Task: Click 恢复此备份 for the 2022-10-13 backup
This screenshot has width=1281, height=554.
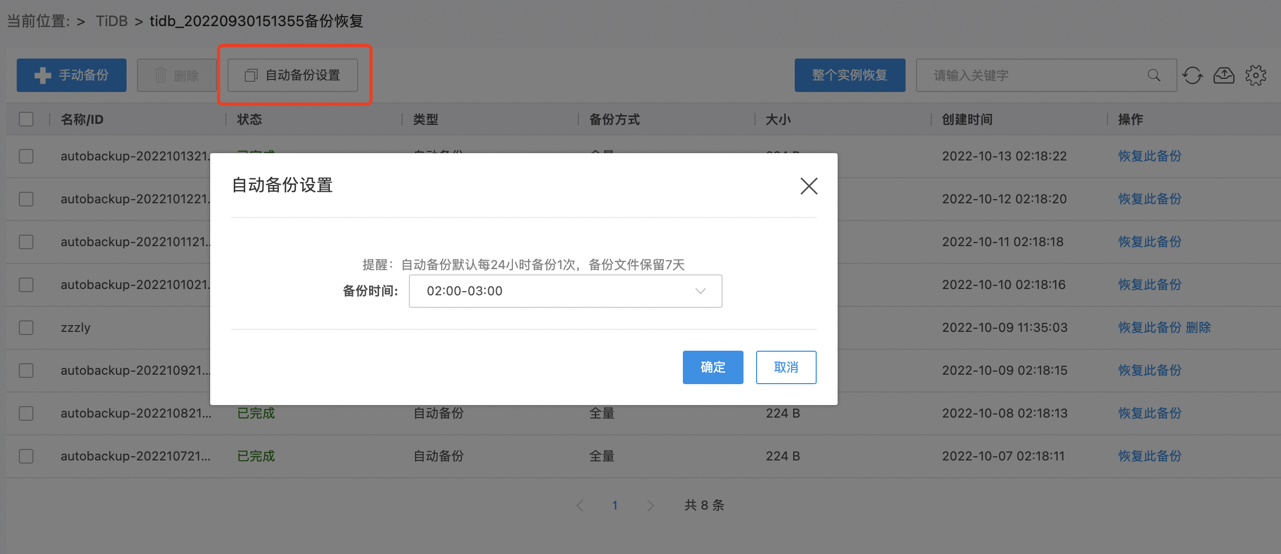Action: 1150,156
